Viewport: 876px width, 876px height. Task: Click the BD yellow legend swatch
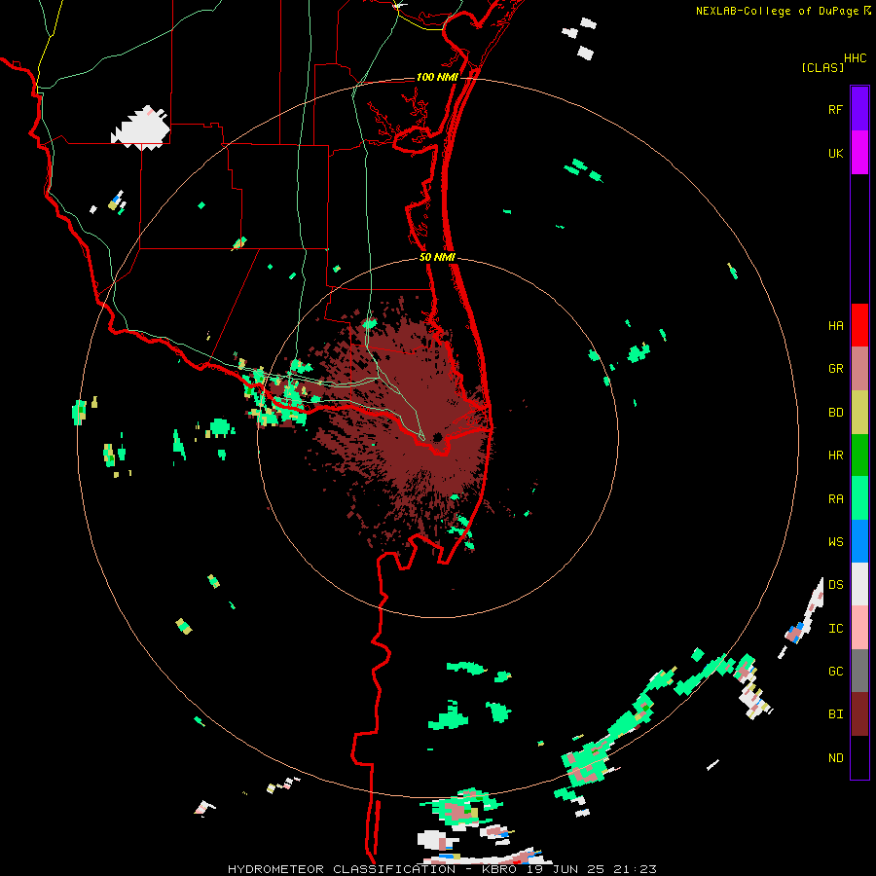(x=859, y=413)
